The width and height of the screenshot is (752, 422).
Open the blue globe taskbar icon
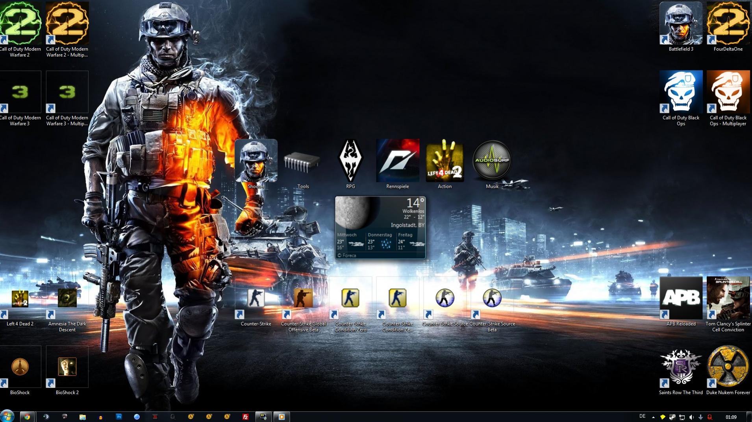(x=137, y=417)
